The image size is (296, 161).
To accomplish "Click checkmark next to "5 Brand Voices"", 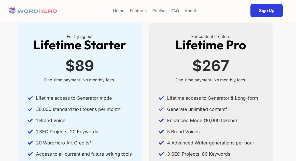I will [161, 131].
